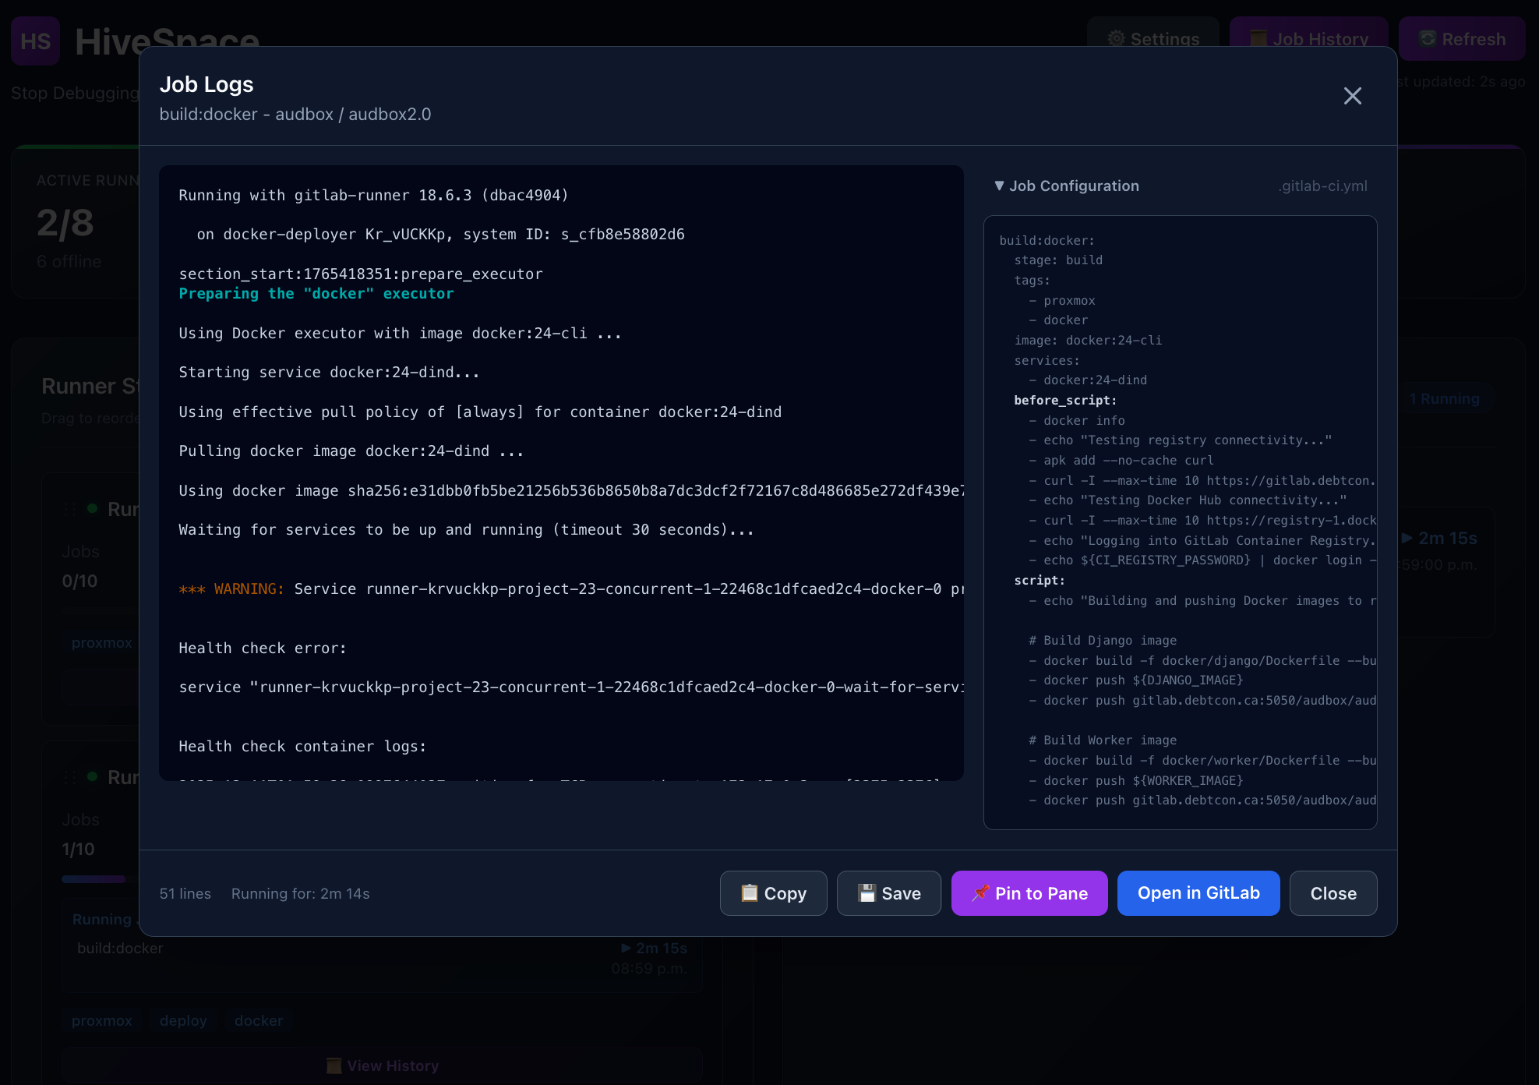Click the clipboard icon on Copy button
The image size is (1539, 1085).
click(x=749, y=893)
